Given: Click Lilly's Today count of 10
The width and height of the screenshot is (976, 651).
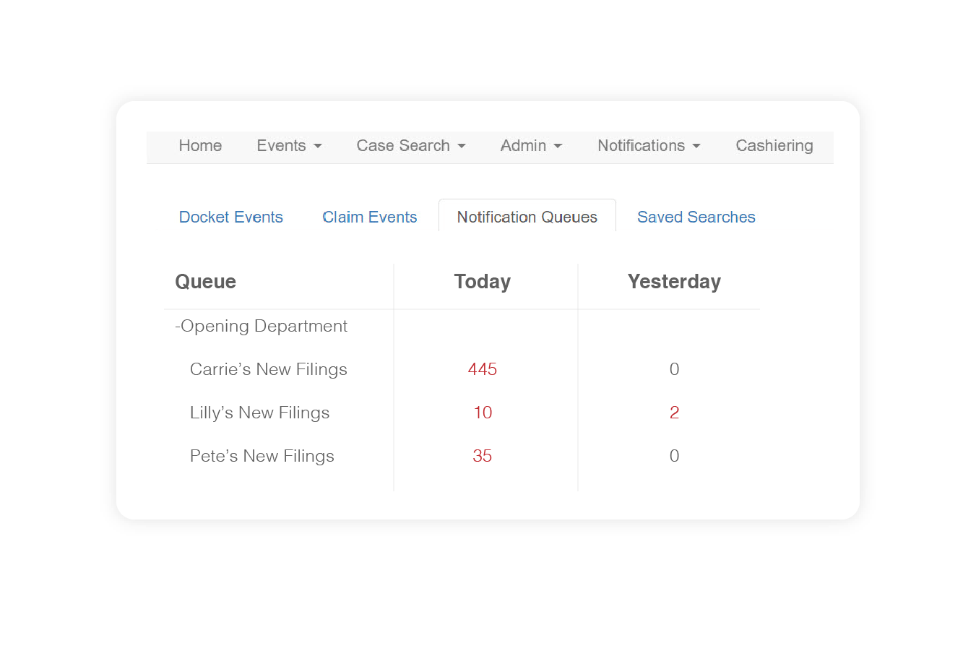Looking at the screenshot, I should click(483, 413).
